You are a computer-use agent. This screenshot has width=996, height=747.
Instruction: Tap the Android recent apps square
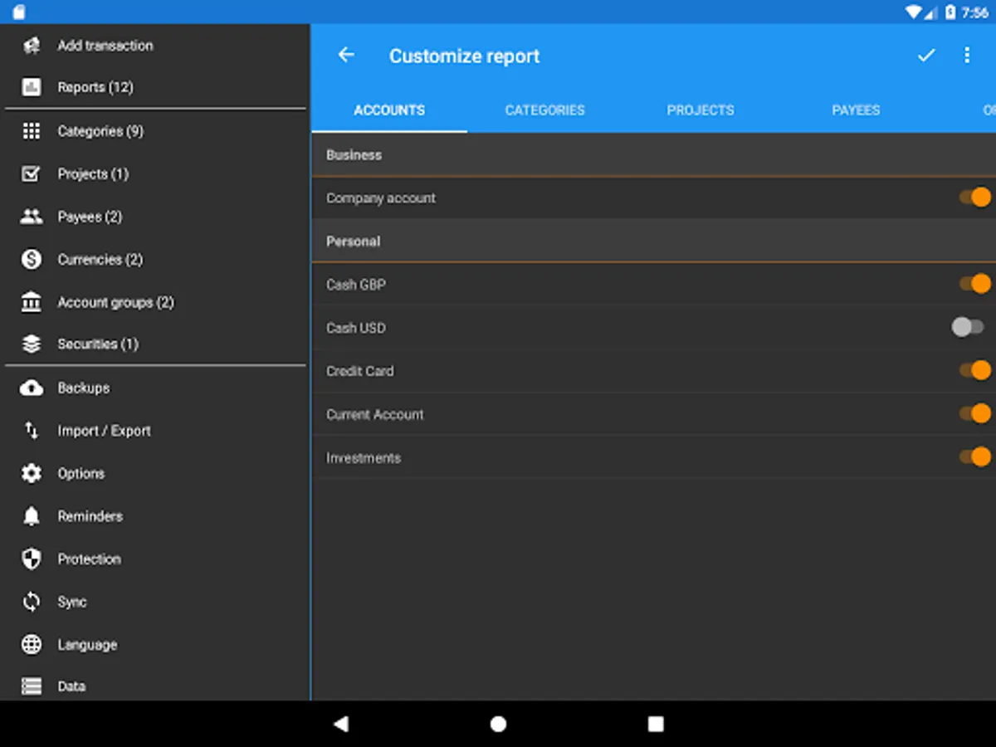point(656,724)
